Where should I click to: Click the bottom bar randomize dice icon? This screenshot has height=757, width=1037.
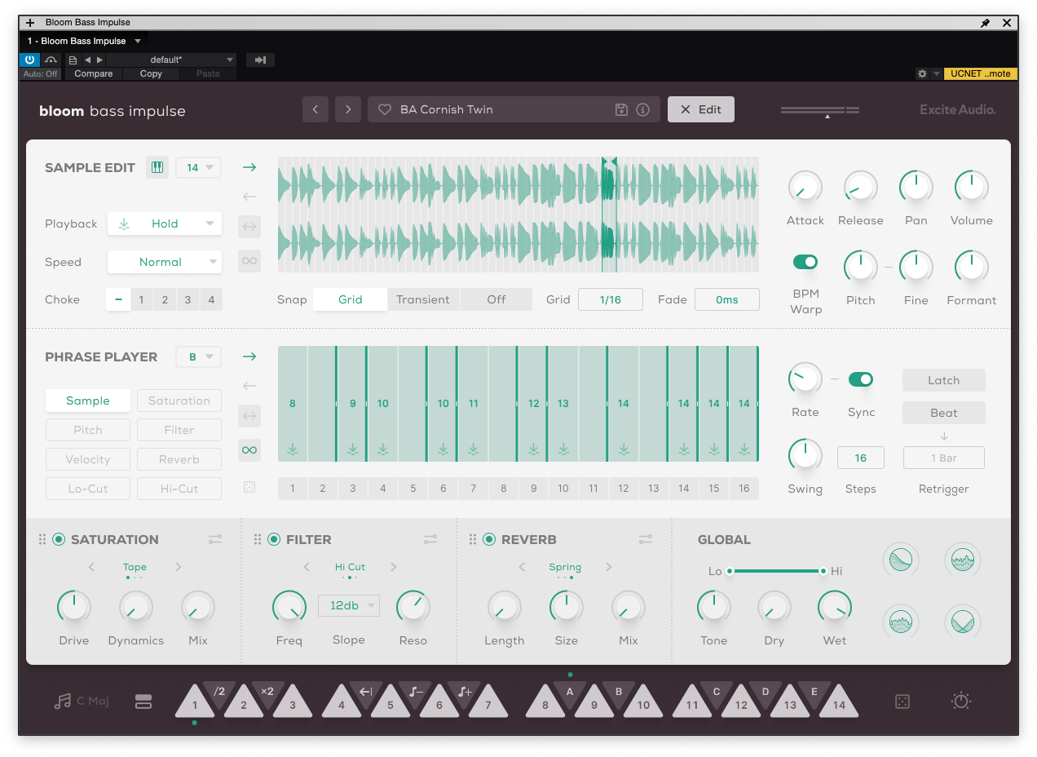[902, 702]
